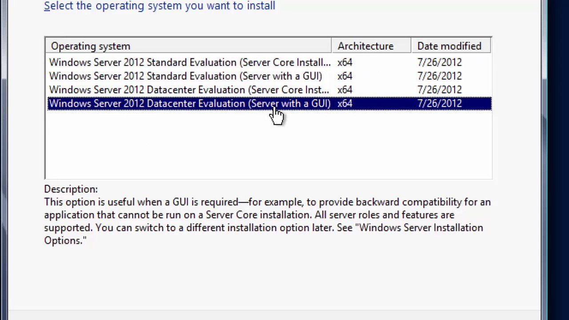Click divider between Architecture and Date modified headers
Viewport: 569px width, 320px height.
point(411,46)
